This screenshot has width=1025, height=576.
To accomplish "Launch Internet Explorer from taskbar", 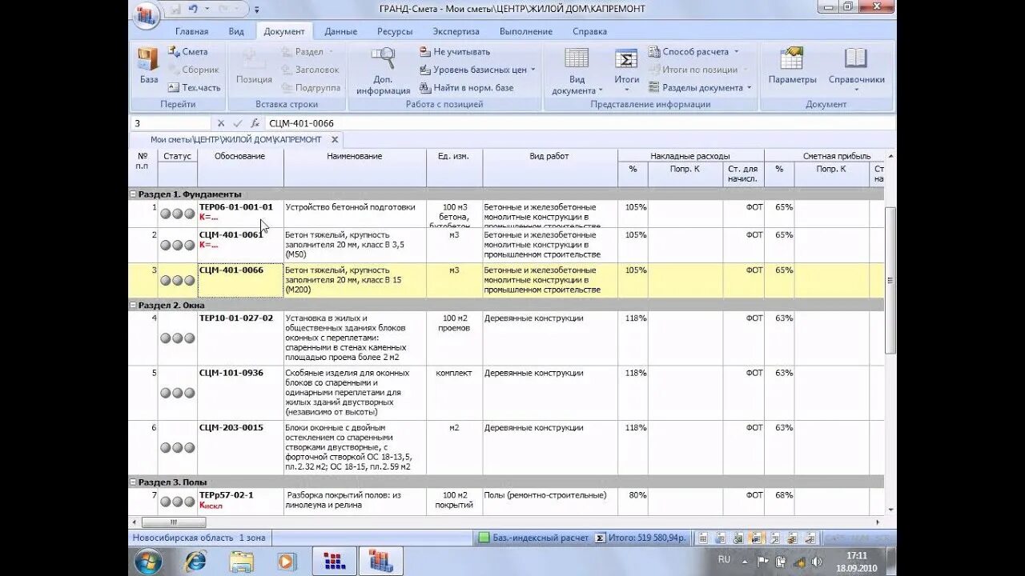I will 195,562.
